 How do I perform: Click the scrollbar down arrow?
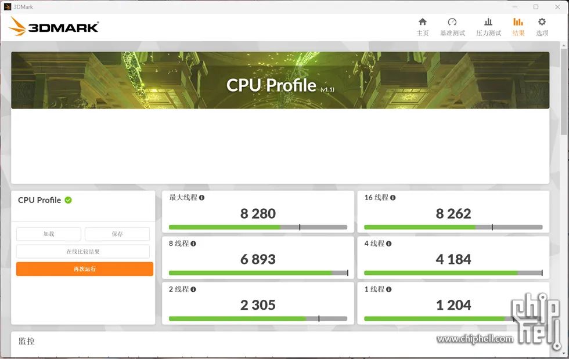(x=564, y=354)
